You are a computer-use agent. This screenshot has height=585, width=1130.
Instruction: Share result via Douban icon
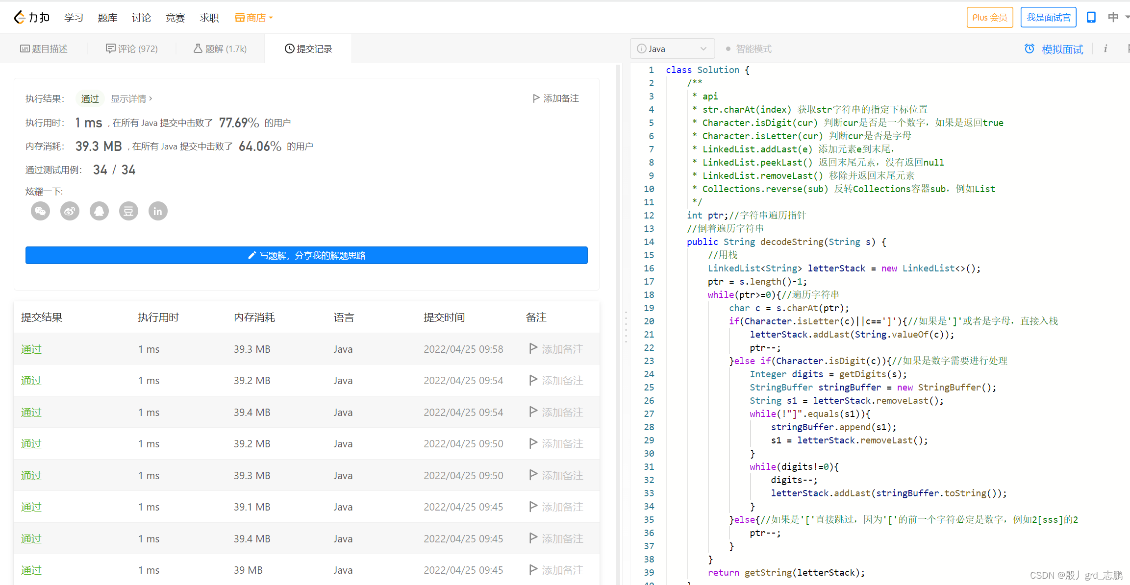point(128,211)
